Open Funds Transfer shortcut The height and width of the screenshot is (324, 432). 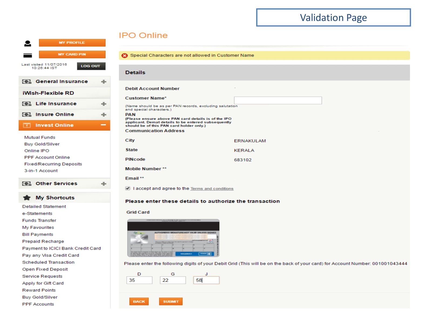pos(39,221)
